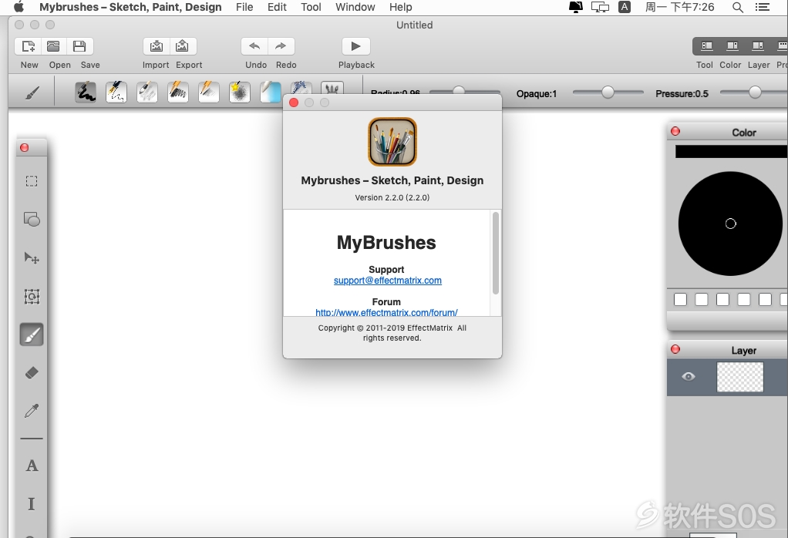Screen dimensions: 788x538
Task: Open the Notification Center list icon
Action: tap(763, 7)
